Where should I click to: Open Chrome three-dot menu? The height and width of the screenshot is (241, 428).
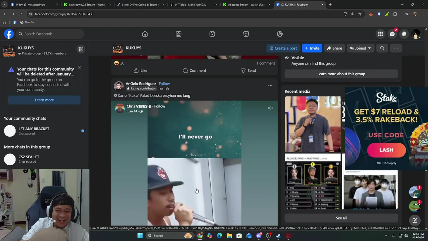(x=423, y=14)
